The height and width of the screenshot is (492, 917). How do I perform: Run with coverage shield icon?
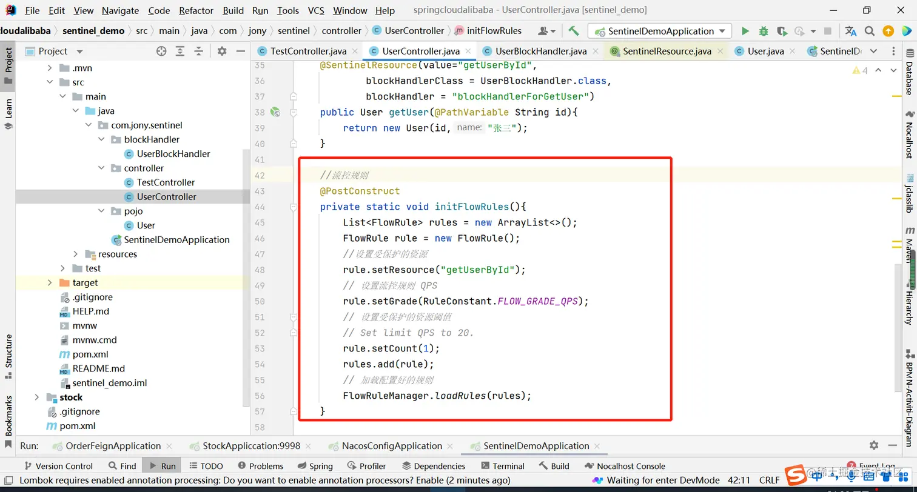(782, 31)
